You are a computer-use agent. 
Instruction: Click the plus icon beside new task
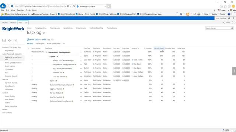tap(28, 40)
